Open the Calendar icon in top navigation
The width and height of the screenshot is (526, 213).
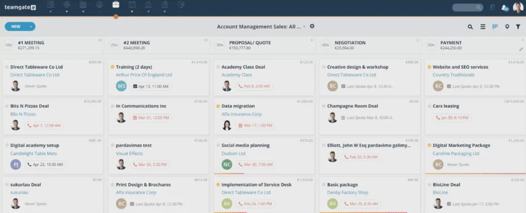(132, 5)
